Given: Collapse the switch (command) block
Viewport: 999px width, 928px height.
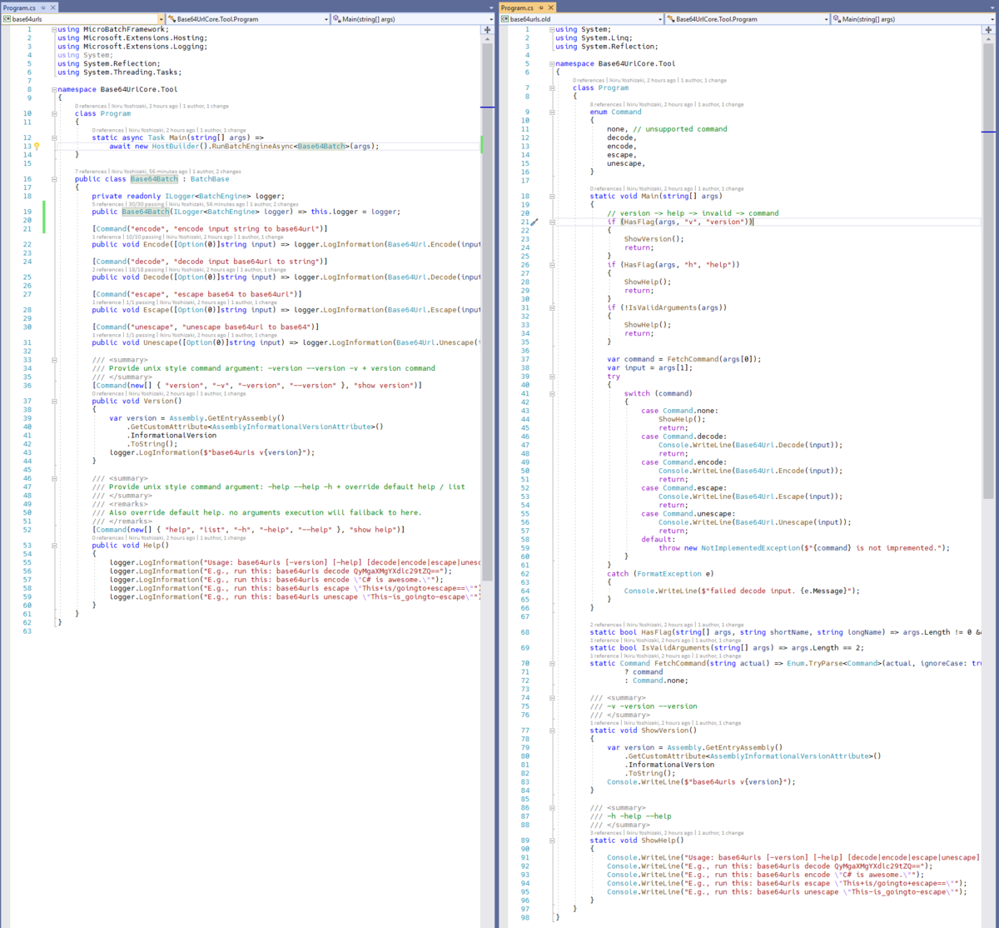Looking at the screenshot, I should [552, 394].
